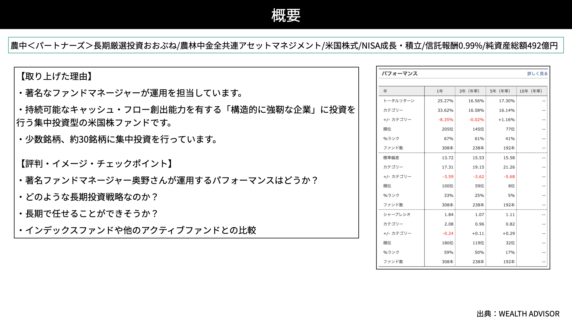
Task: Select the 77位 rank cell
Action: point(510,129)
